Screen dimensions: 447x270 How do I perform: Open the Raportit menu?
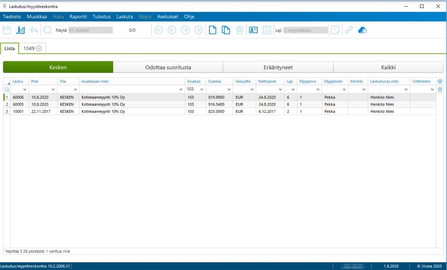[x=78, y=17]
